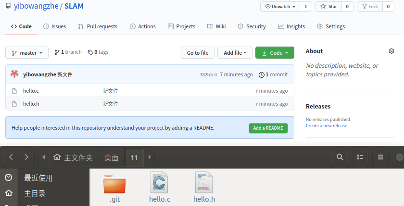Click the yibowangzhe avatar in commit row
The image size is (404, 206).
[14, 74]
